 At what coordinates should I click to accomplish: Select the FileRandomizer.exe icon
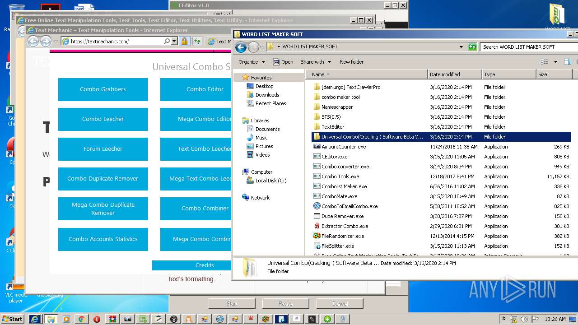tap(317, 236)
